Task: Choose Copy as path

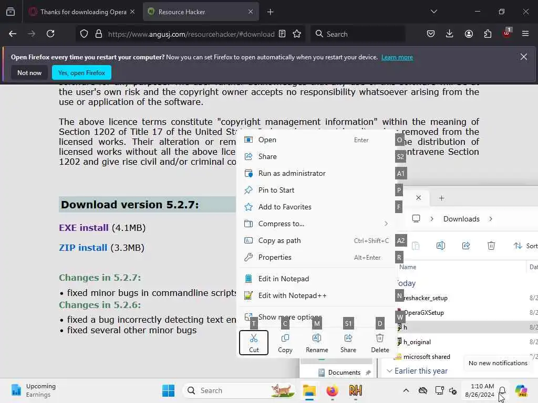Action: pyautogui.click(x=317, y=240)
